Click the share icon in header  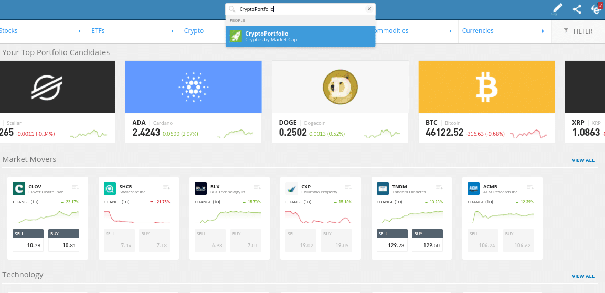click(577, 9)
